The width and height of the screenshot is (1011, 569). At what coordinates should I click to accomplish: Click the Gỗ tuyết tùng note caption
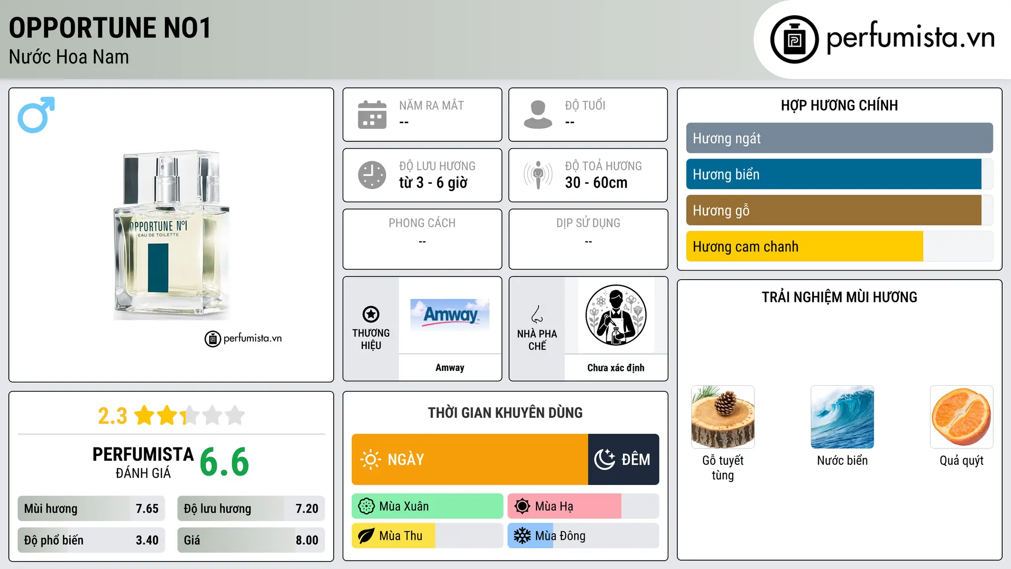click(723, 468)
